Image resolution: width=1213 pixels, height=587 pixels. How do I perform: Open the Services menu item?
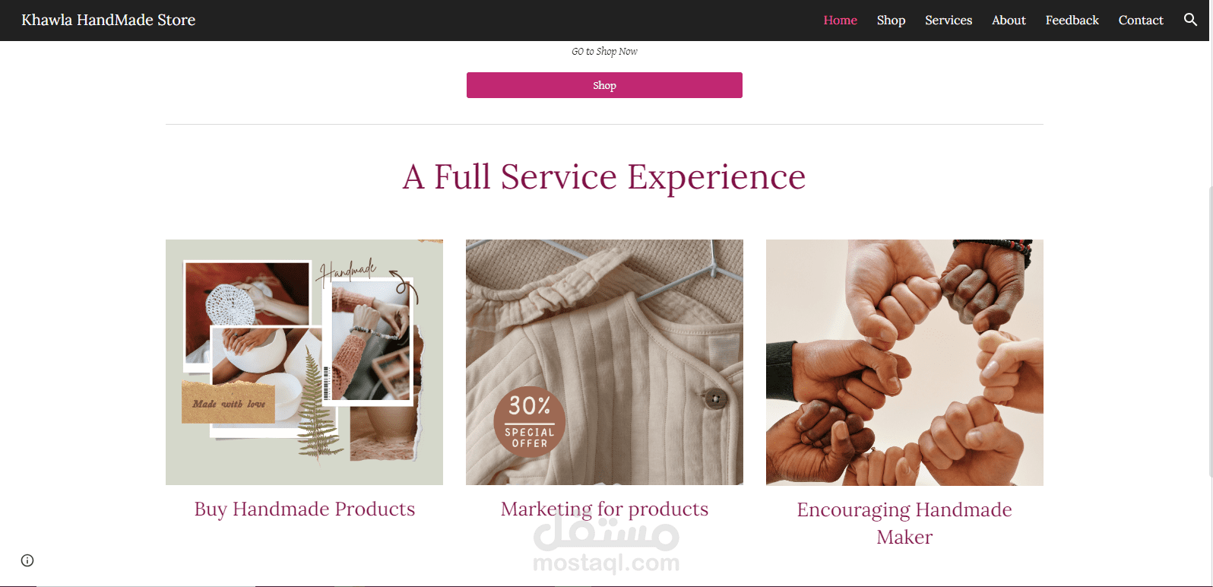(x=949, y=21)
